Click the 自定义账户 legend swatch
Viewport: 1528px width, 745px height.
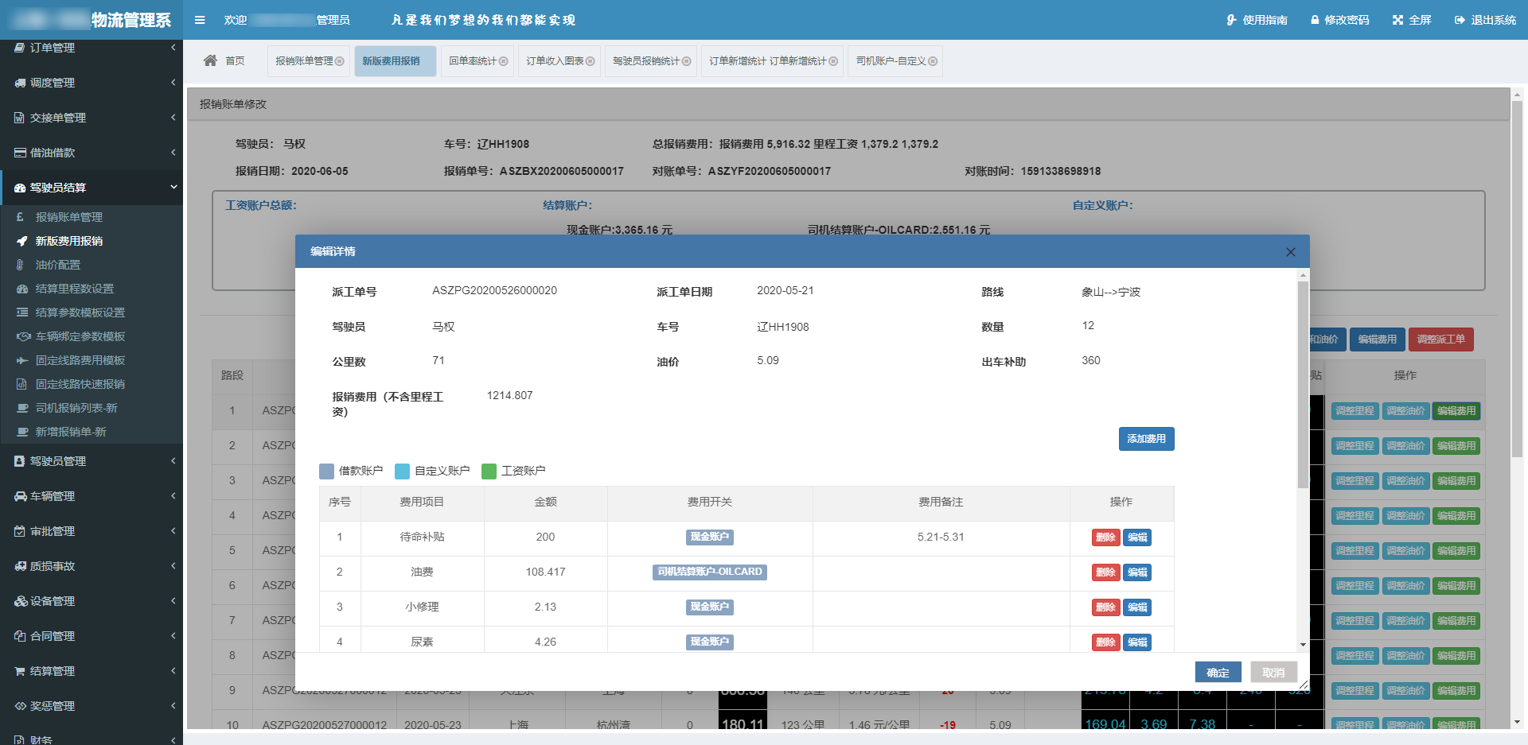tap(402, 471)
